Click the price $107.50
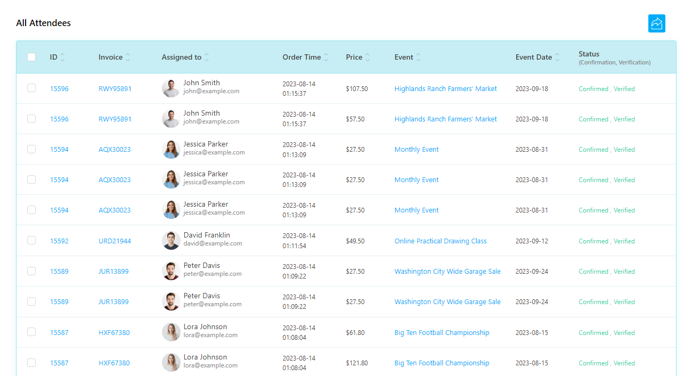Image resolution: width=692 pixels, height=376 pixels. pos(357,89)
